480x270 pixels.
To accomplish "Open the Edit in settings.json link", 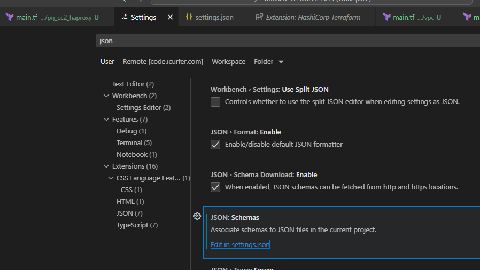I will tap(240, 244).
